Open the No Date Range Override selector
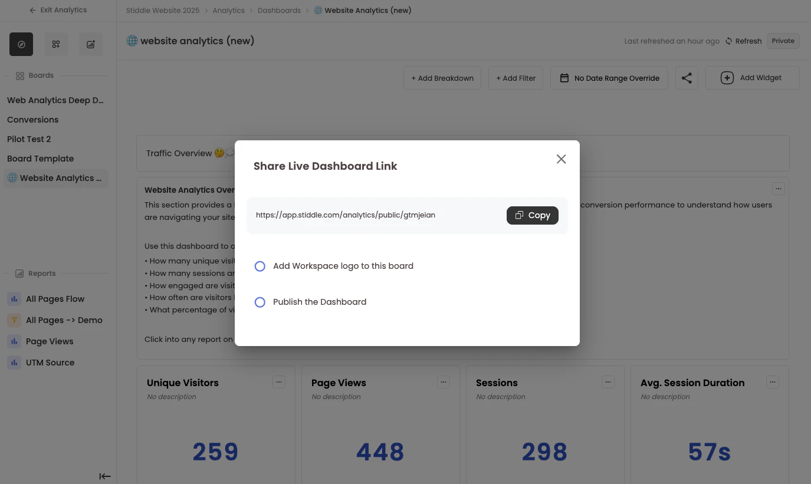The image size is (811, 484). tap(609, 78)
